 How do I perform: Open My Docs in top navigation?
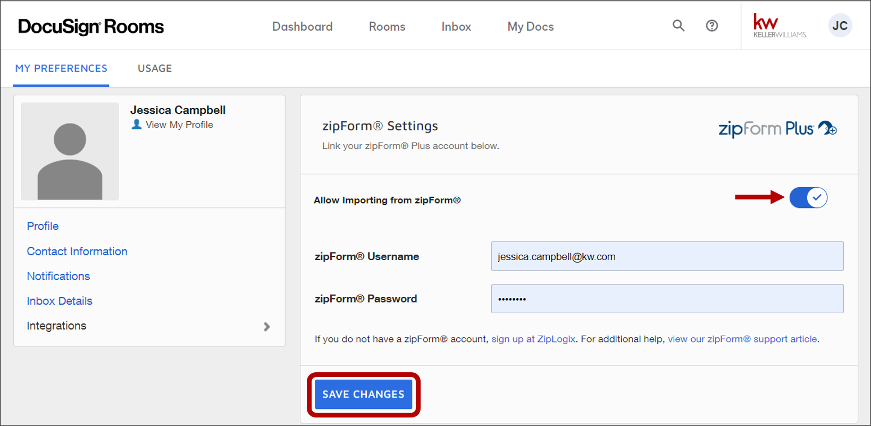(x=531, y=27)
